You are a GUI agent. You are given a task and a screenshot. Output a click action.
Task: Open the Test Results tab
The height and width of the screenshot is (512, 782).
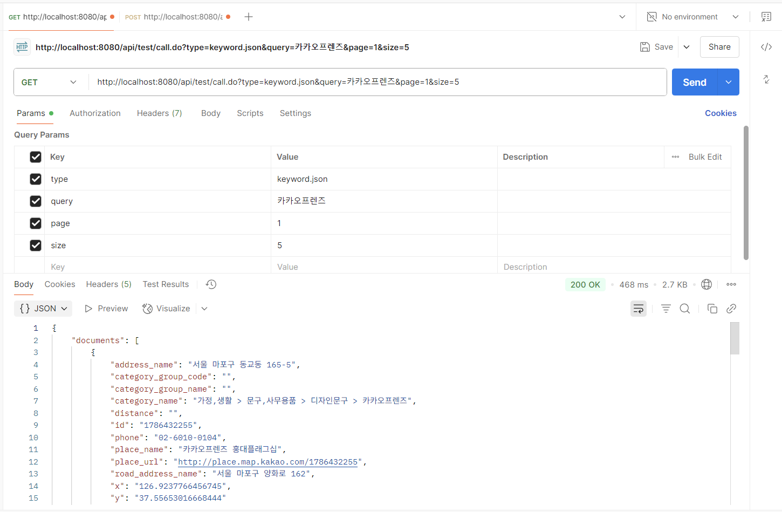click(x=166, y=284)
